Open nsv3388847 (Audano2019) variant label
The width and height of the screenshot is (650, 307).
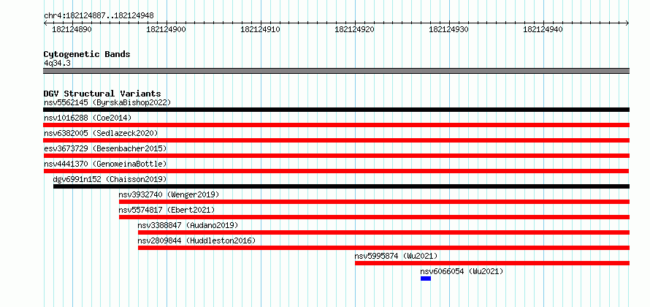pos(188,225)
